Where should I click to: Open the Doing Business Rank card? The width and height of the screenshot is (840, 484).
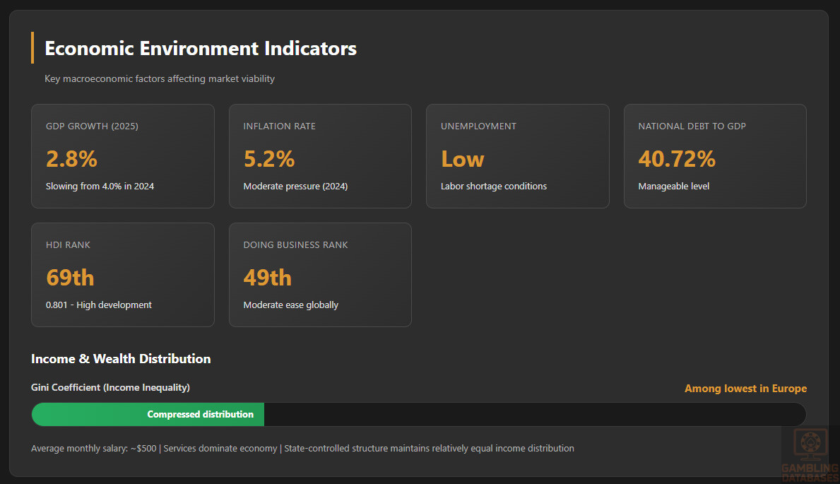pyautogui.click(x=320, y=275)
